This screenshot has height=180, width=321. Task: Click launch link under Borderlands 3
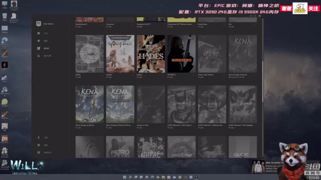coord(78,27)
